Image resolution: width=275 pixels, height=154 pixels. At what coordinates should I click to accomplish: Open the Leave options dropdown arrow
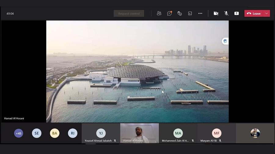(x=266, y=13)
